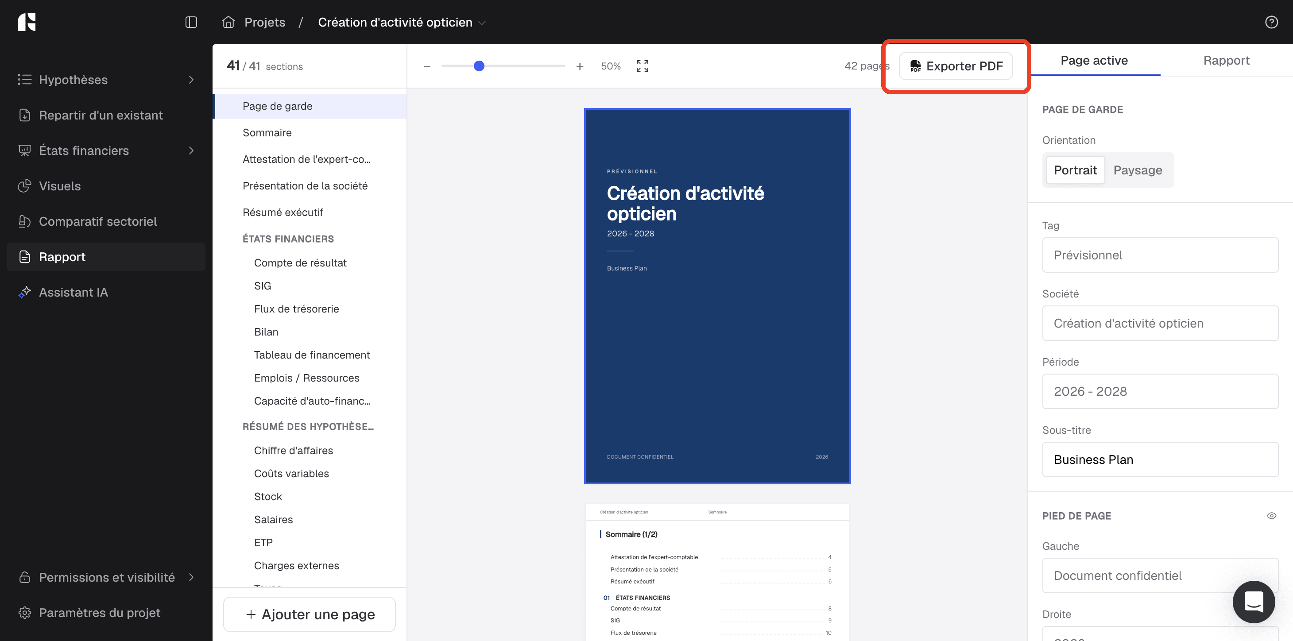1293x641 pixels.
Task: Click the Société input field
Action: 1160,323
